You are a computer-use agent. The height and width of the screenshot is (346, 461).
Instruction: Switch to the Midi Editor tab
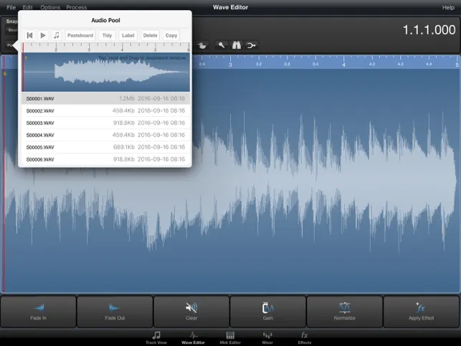point(230,338)
